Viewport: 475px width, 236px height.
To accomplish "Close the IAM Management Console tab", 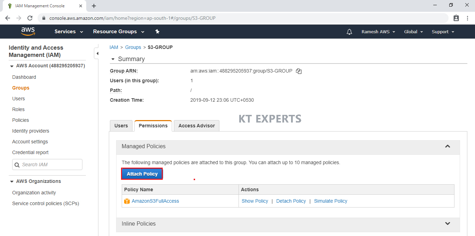I will coord(80,6).
